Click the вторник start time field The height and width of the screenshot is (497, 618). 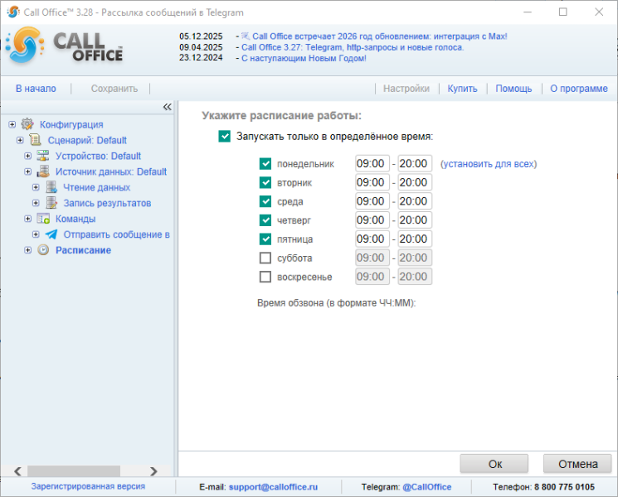[372, 182]
